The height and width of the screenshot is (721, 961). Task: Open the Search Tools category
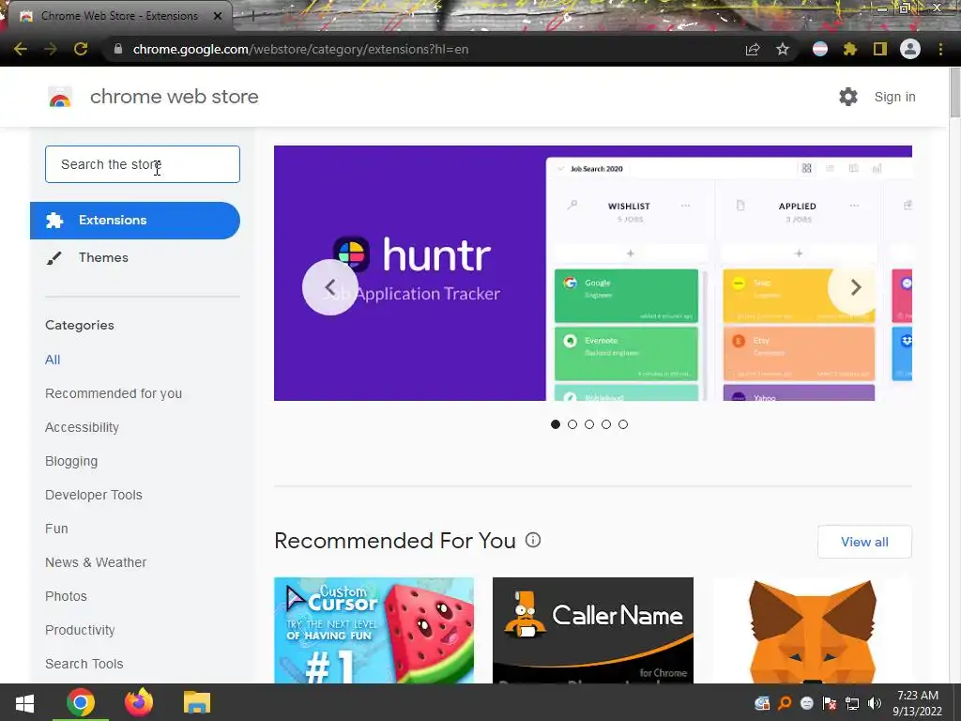pyautogui.click(x=84, y=664)
